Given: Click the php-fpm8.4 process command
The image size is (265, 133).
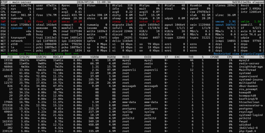Looking at the screenshot, I should coord(247,131).
